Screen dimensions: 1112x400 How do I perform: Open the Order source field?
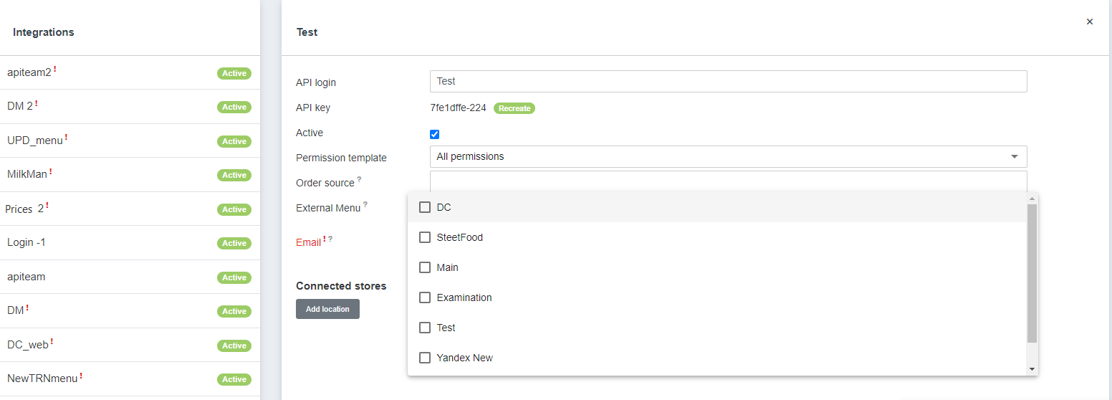click(727, 181)
